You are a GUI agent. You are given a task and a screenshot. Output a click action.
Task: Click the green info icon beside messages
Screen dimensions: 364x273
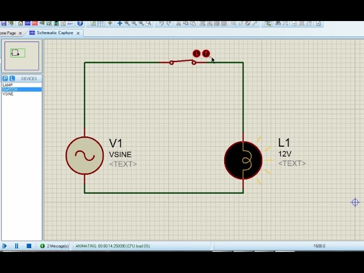pos(42,246)
